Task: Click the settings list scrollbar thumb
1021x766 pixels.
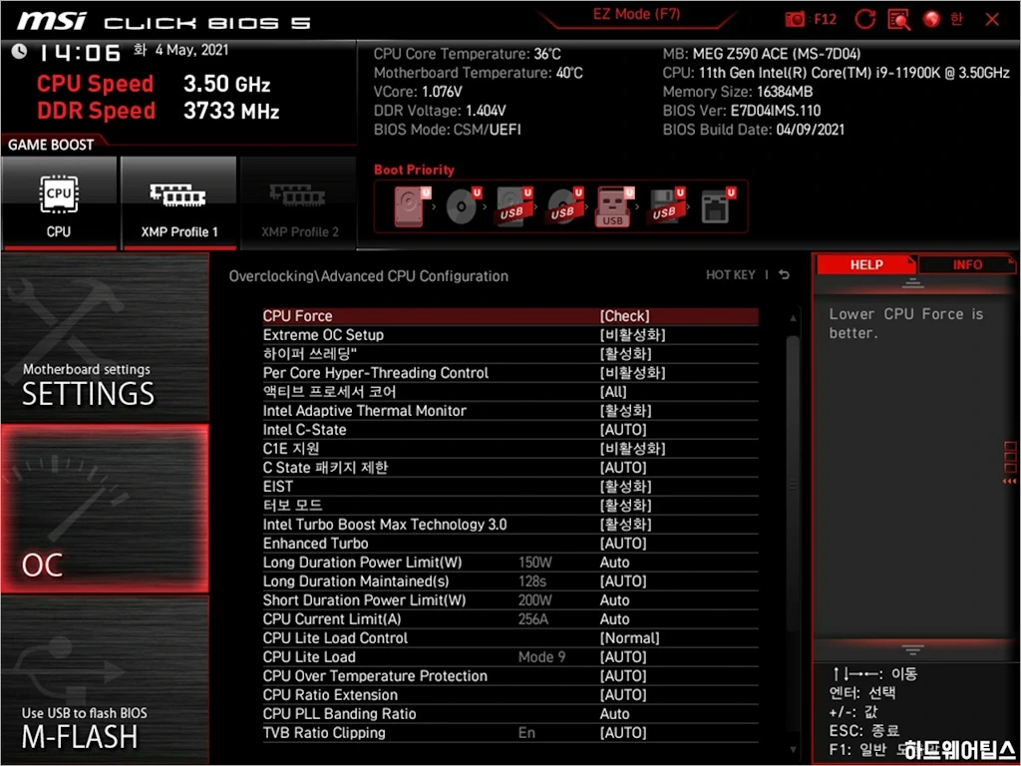Action: click(x=793, y=486)
